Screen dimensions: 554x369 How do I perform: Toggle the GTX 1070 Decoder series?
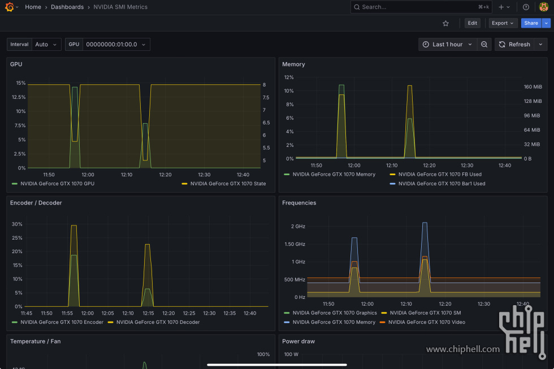(x=158, y=322)
